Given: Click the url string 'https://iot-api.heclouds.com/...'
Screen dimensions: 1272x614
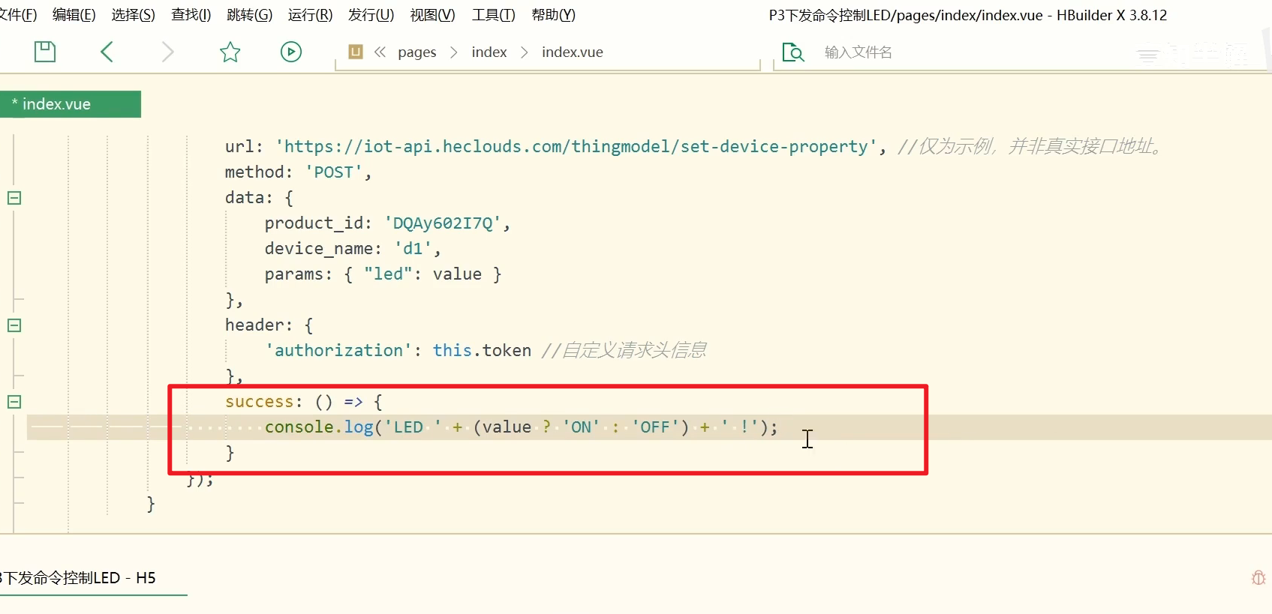Looking at the screenshot, I should pos(576,147).
